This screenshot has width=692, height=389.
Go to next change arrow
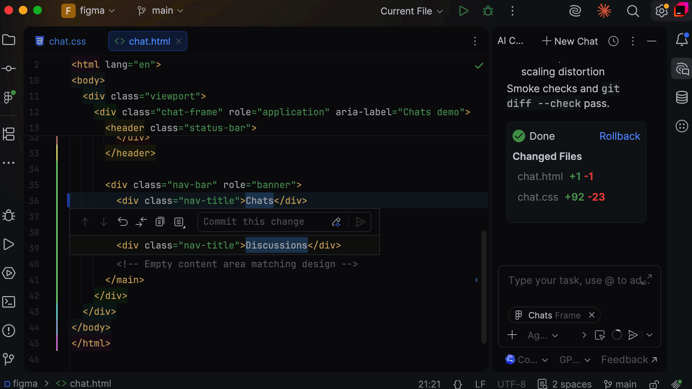104,222
